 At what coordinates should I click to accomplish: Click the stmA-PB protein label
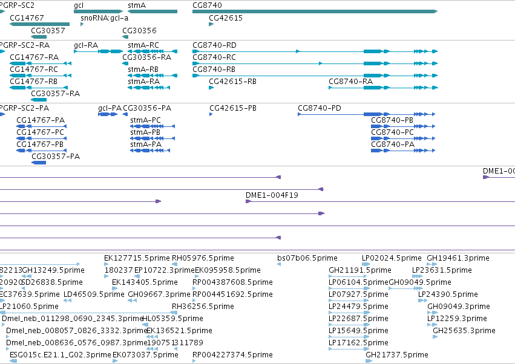145,132
